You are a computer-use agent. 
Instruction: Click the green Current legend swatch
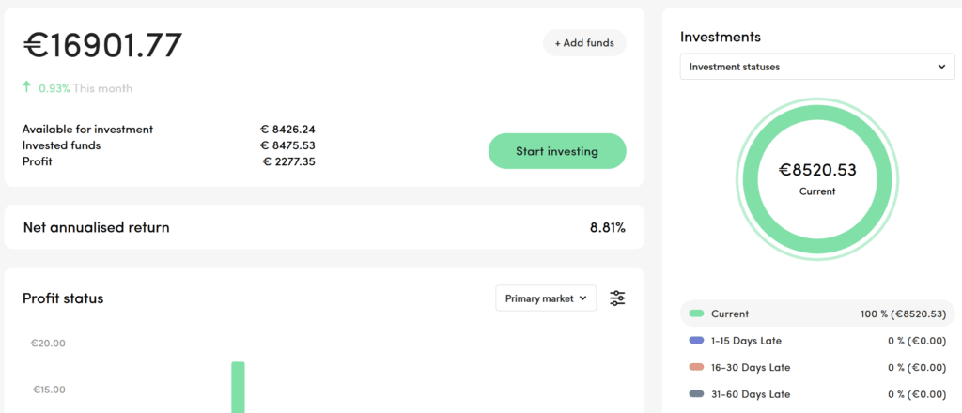tap(696, 314)
